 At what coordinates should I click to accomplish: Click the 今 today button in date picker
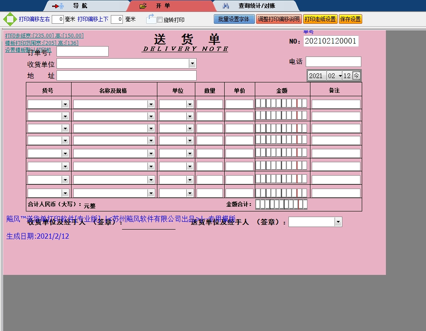356,76
